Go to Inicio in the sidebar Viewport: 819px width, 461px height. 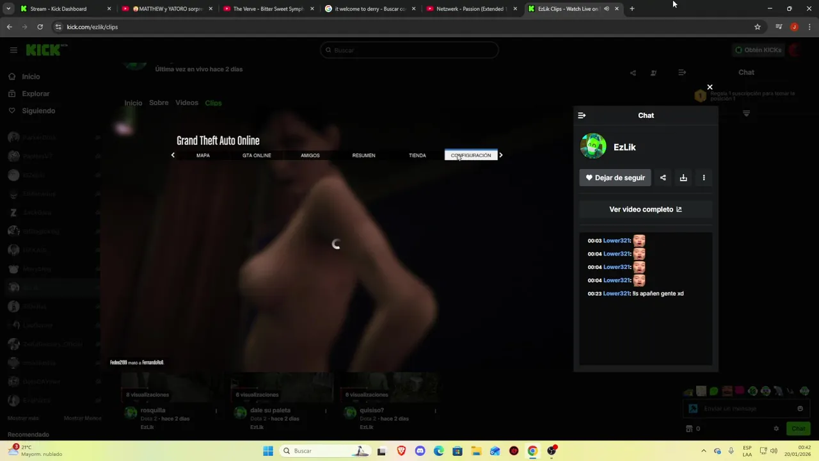(x=31, y=76)
